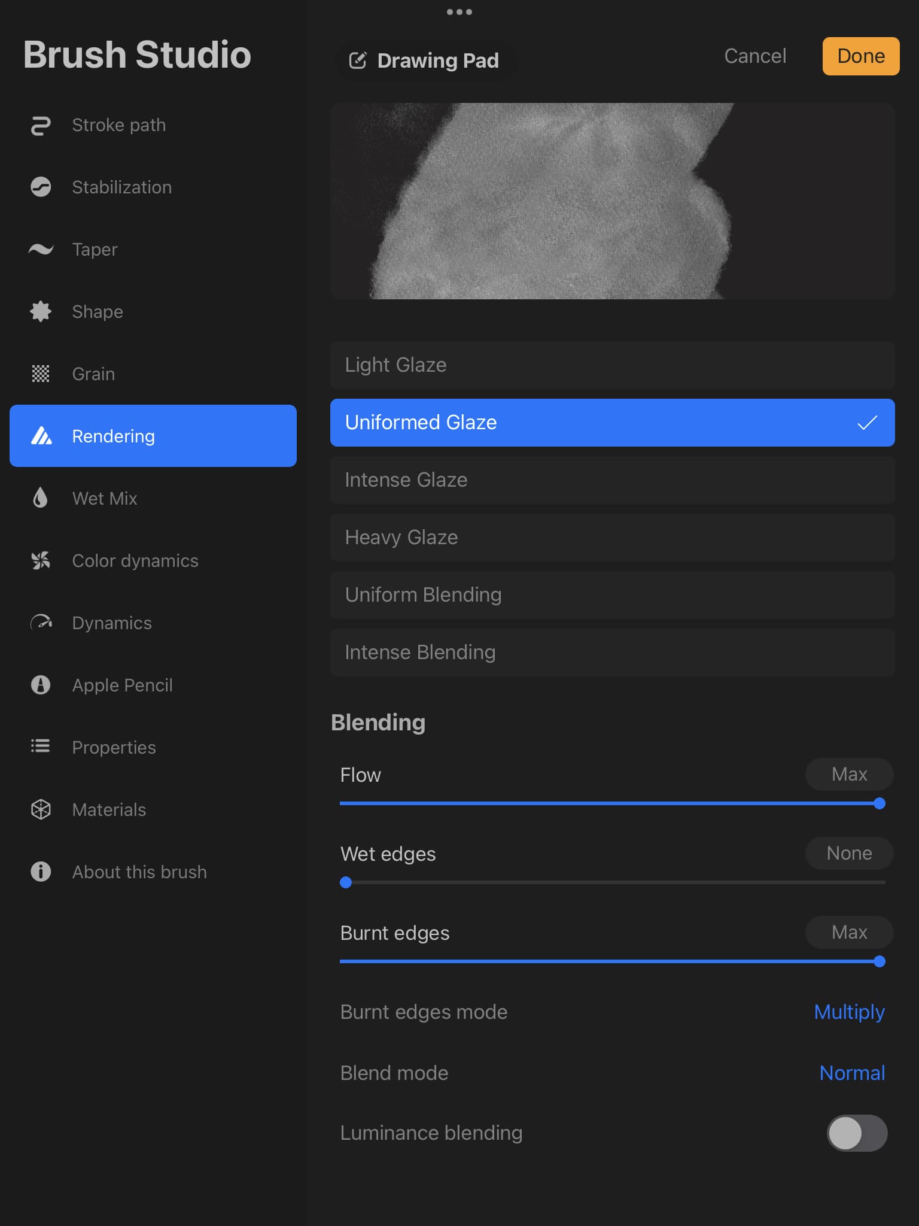919x1226 pixels.
Task: Tap the Flow Max value field
Action: [848, 775]
